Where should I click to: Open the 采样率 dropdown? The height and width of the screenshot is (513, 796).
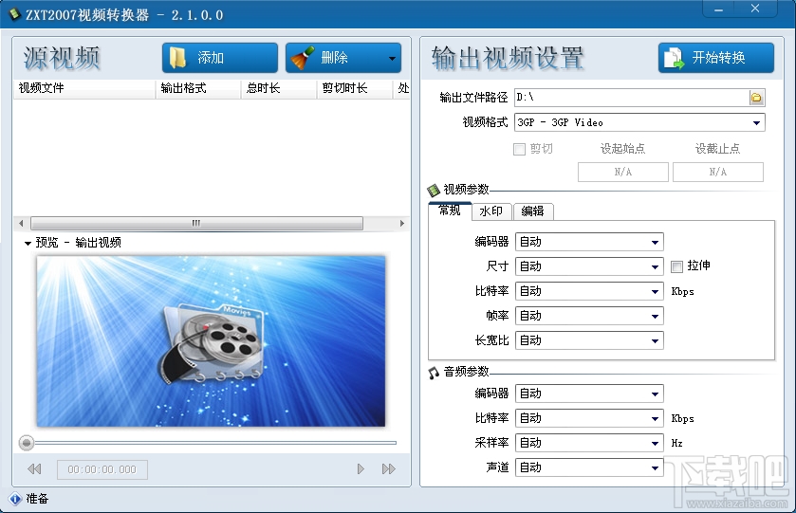coord(589,443)
